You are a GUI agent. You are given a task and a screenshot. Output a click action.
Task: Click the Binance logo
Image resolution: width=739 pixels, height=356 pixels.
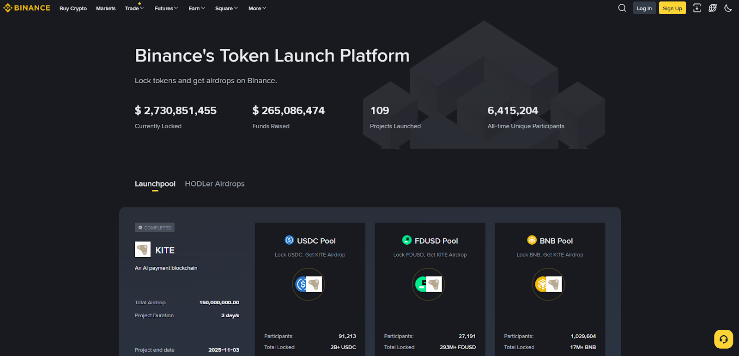coord(27,8)
